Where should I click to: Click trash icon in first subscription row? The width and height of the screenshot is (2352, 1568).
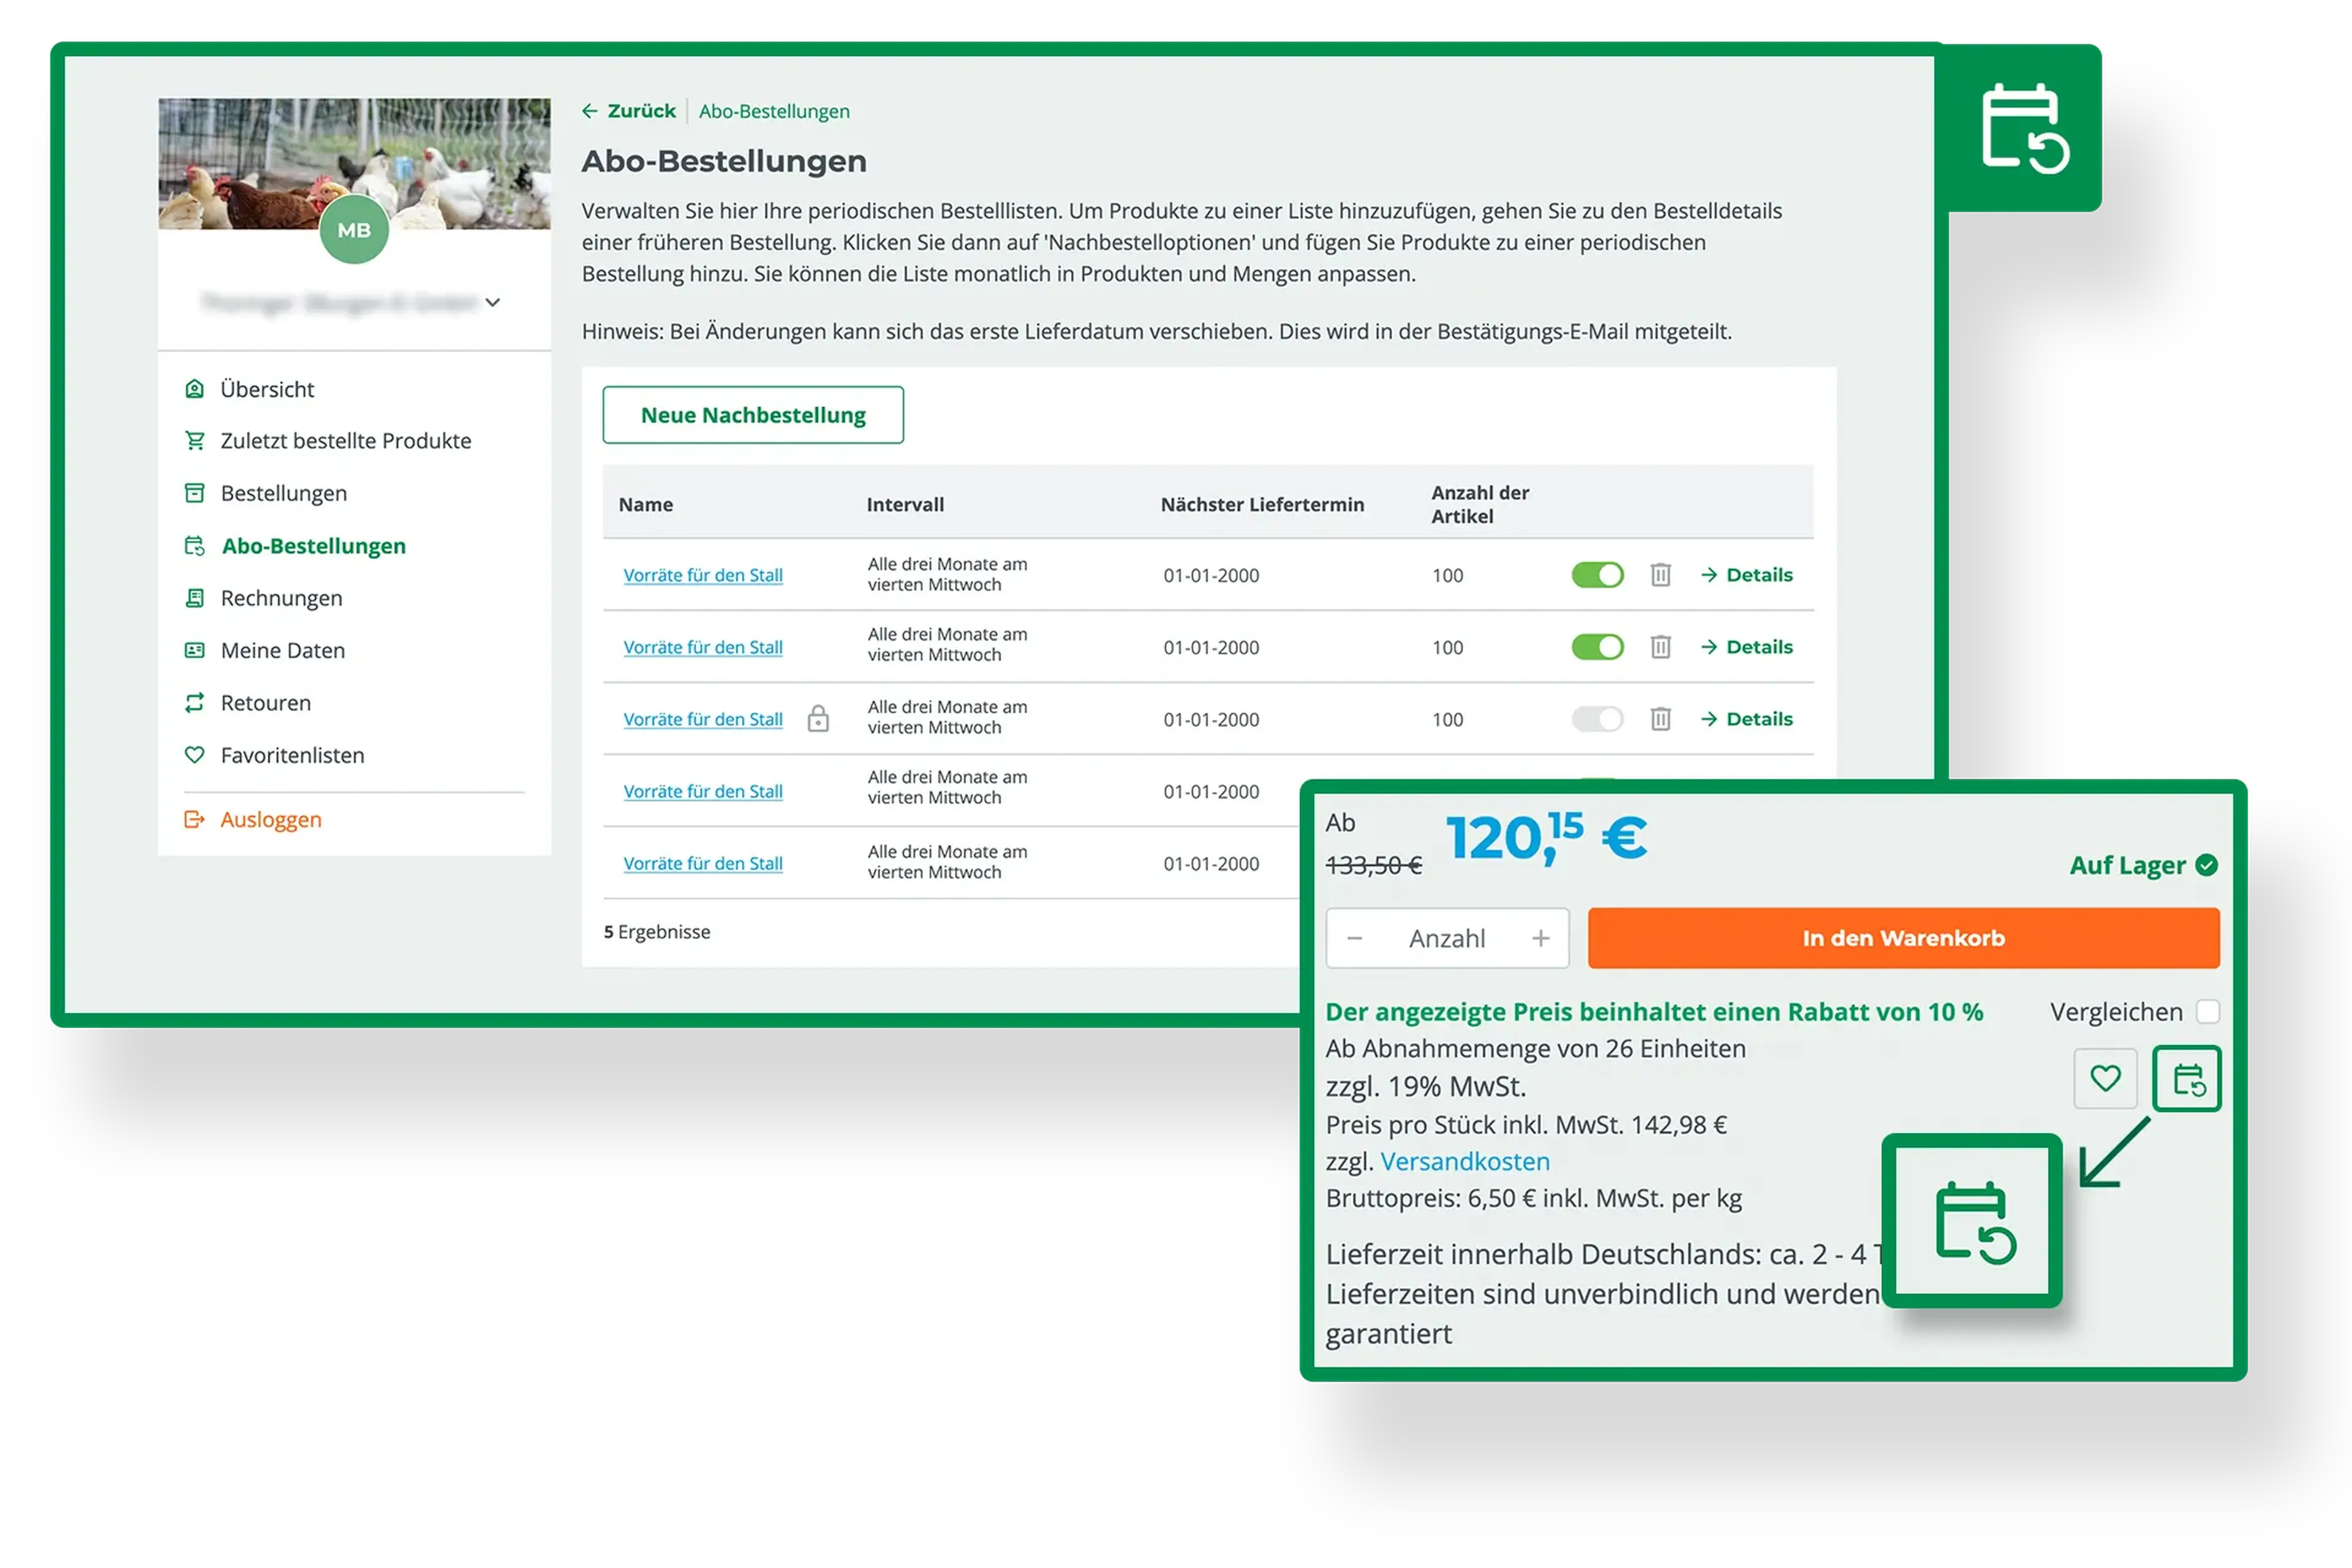[1660, 575]
